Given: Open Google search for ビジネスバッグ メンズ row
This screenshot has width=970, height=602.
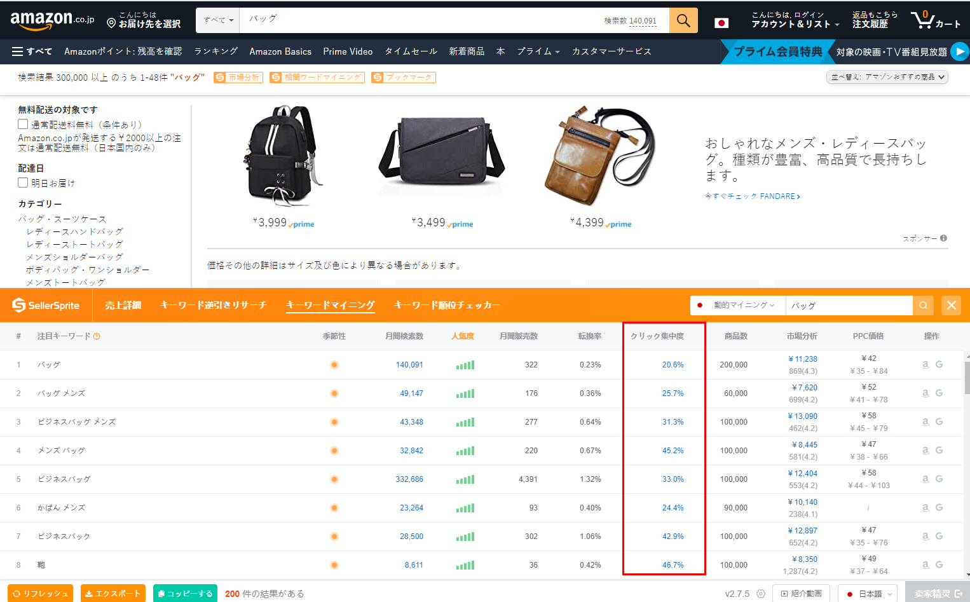Looking at the screenshot, I should click(939, 421).
